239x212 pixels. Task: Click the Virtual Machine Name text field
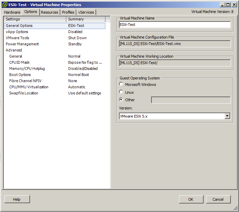pos(175,25)
